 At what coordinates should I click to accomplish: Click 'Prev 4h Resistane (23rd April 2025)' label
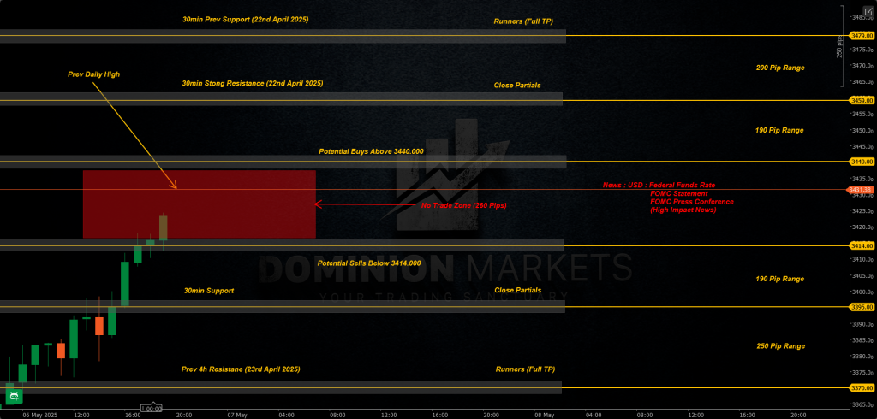pyautogui.click(x=241, y=369)
